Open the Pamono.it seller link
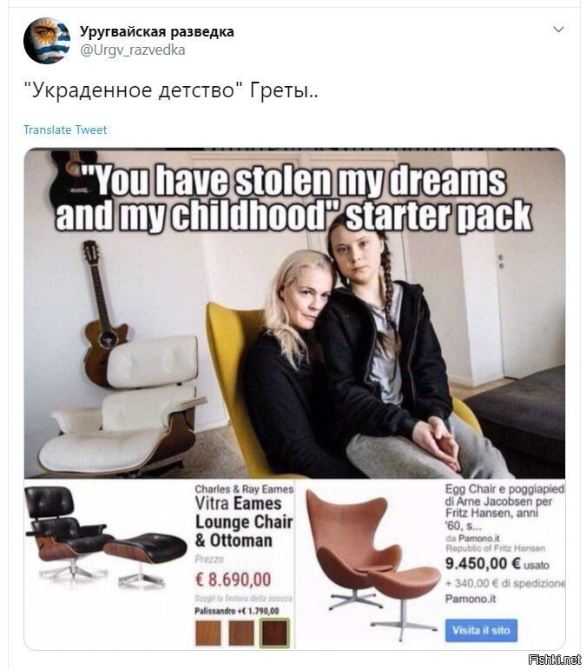This screenshot has width=586, height=670. 471,599
